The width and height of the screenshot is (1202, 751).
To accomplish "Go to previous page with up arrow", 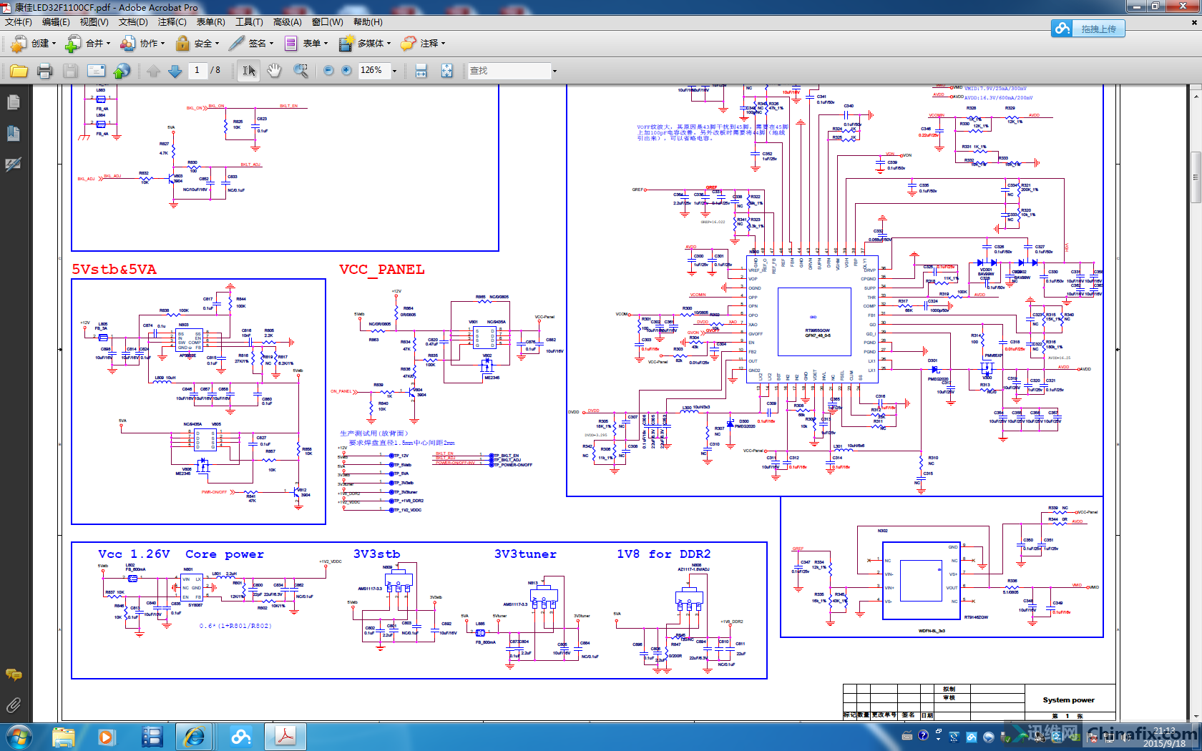I will 154,71.
